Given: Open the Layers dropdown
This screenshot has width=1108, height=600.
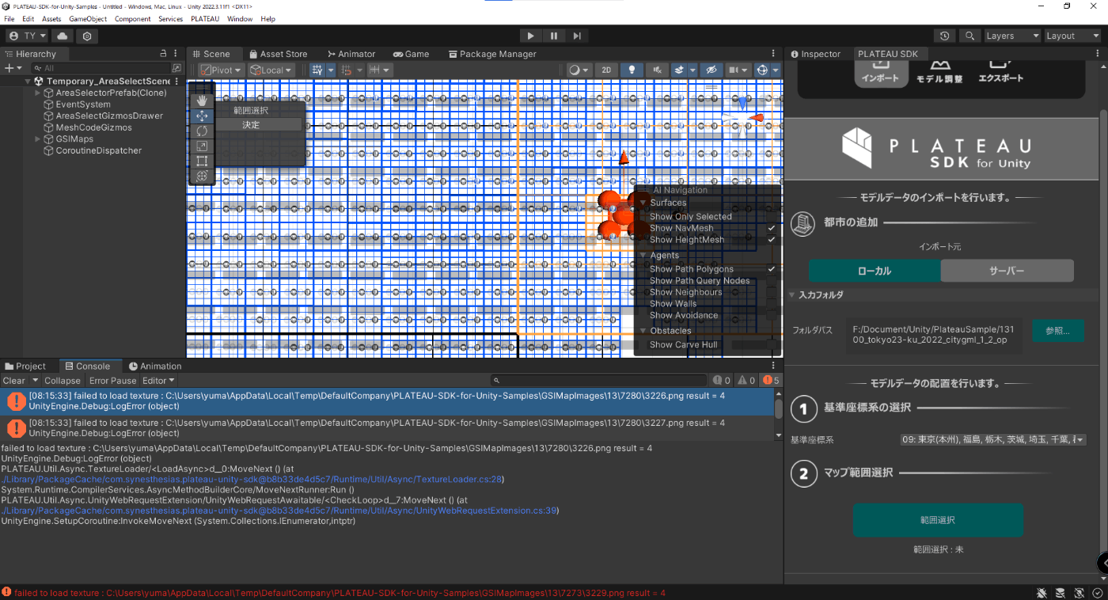Looking at the screenshot, I should point(1011,36).
